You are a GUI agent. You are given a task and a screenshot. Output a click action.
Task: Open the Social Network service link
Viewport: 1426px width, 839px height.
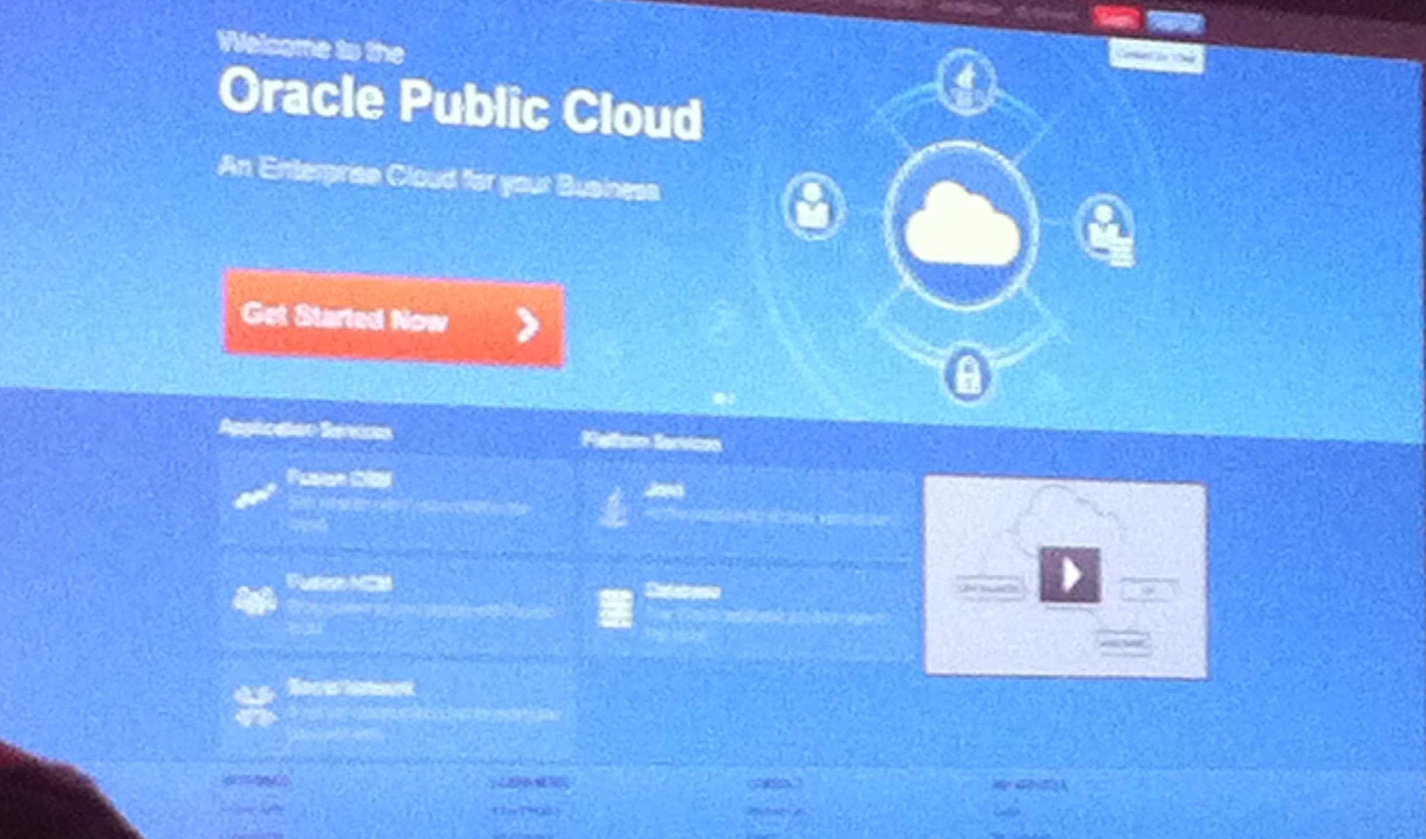point(351,688)
